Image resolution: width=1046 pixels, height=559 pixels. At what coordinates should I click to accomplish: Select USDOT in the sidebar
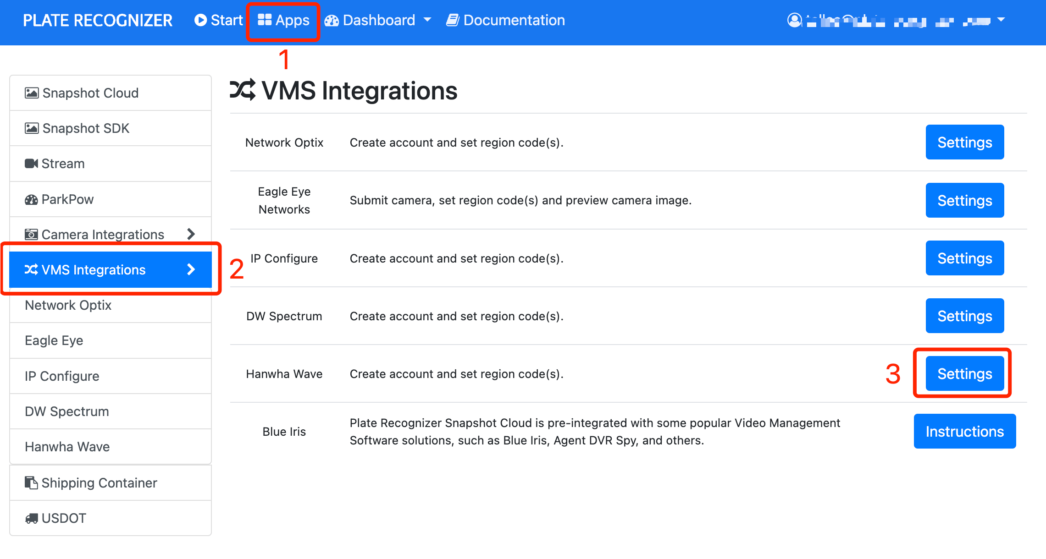click(x=111, y=518)
